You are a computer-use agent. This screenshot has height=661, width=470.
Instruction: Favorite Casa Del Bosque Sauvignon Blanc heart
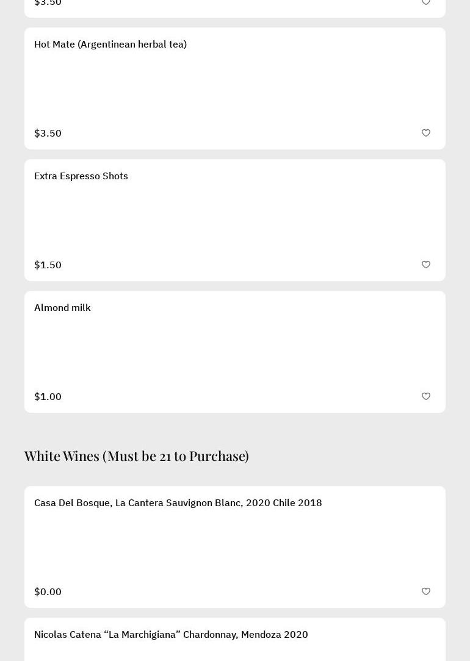426,591
